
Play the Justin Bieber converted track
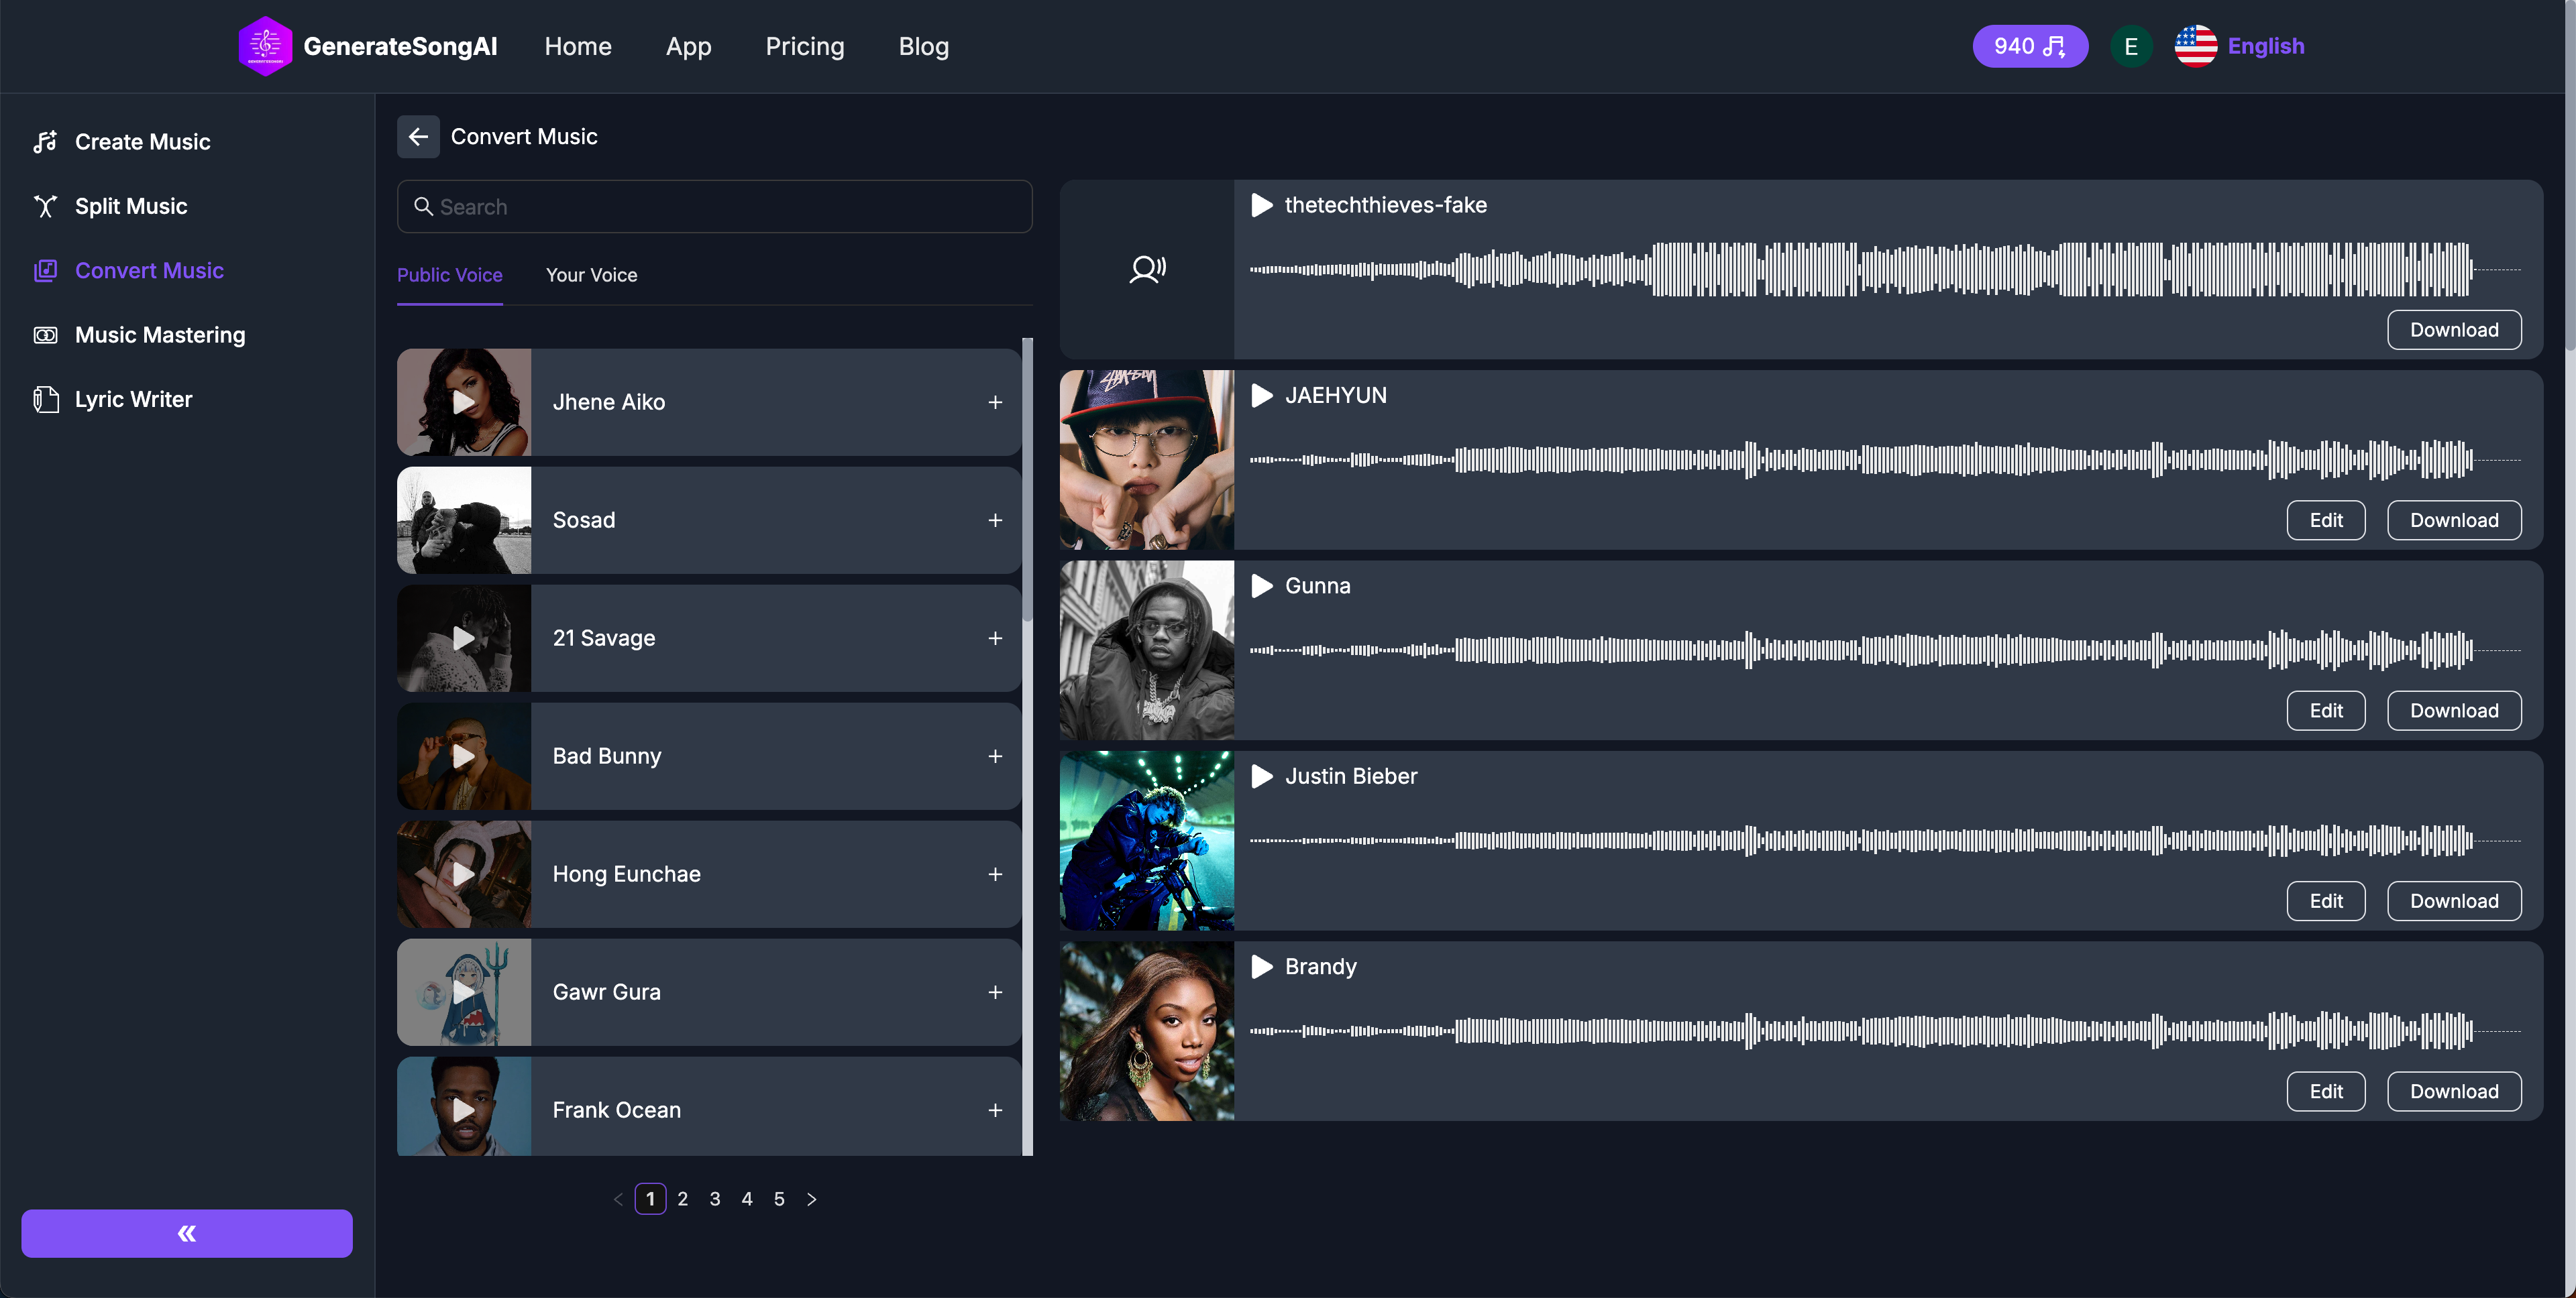click(x=1262, y=776)
